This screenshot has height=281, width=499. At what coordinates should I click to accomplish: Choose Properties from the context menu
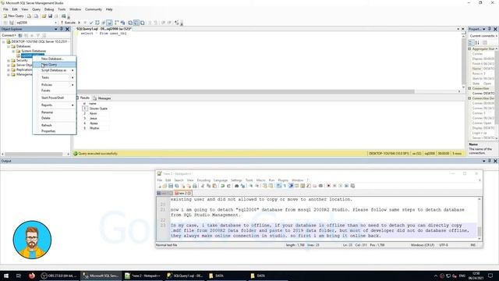point(55,131)
